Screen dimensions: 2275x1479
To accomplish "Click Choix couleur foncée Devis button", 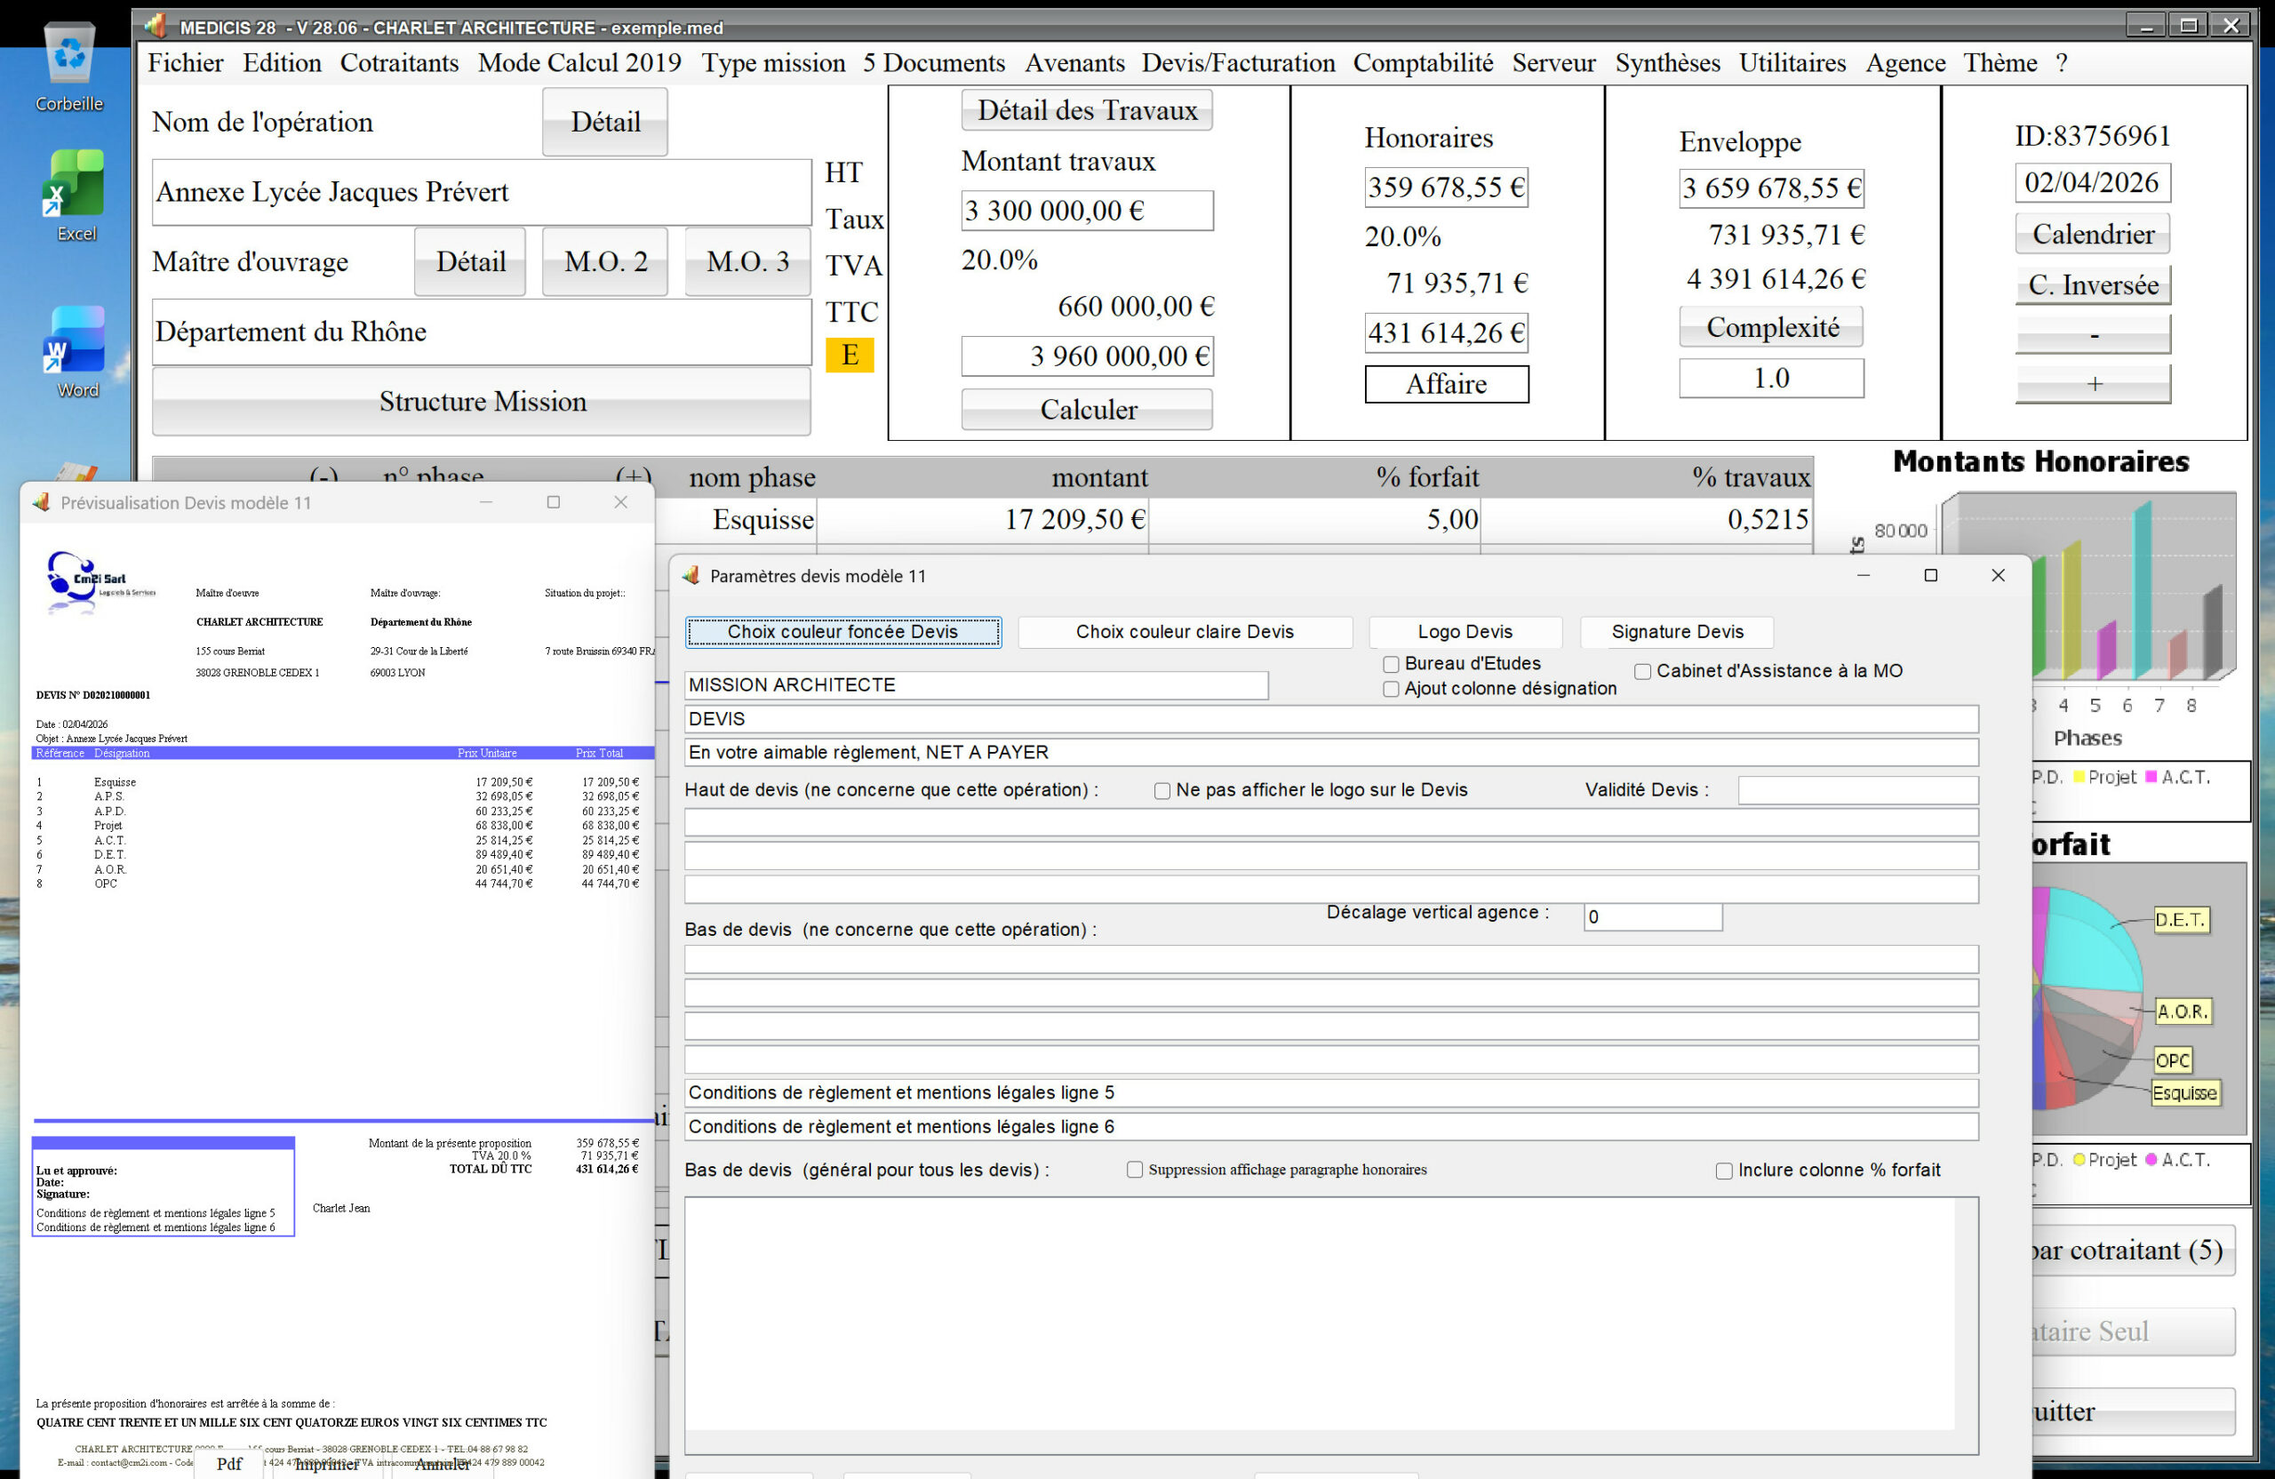I will [843, 632].
